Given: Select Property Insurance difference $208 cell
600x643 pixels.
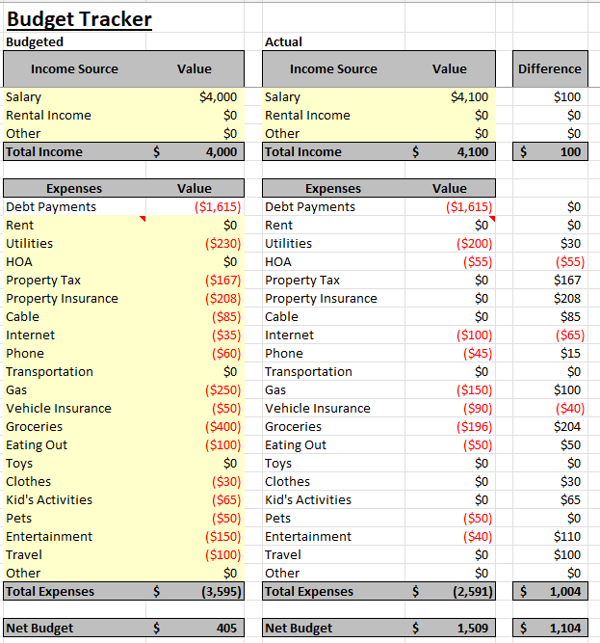Looking at the screenshot, I should pyautogui.click(x=567, y=299).
